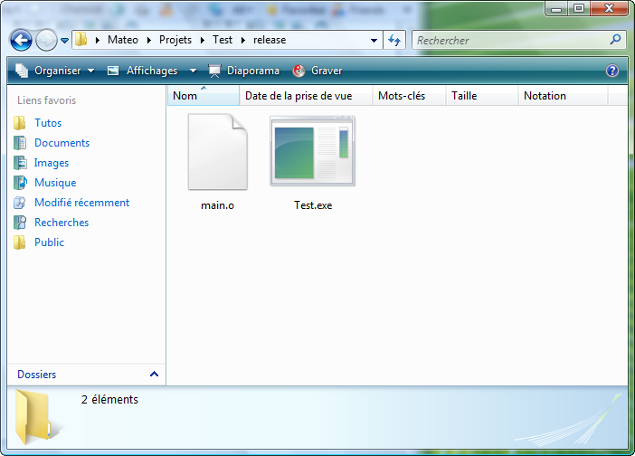The height and width of the screenshot is (456, 635).
Task: Select the Mateo breadcrumb segment
Action: [123, 40]
